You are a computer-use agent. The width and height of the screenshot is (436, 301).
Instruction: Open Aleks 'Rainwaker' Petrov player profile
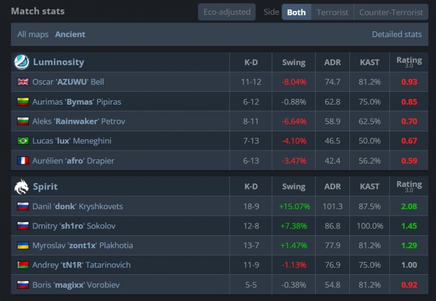click(78, 121)
